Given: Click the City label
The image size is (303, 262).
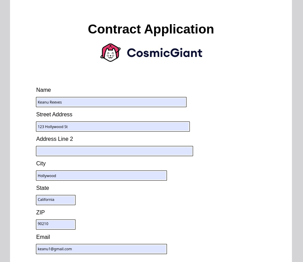Looking at the screenshot, I should tap(41, 164).
